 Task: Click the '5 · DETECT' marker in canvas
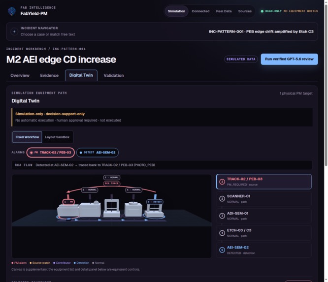click(x=155, y=202)
